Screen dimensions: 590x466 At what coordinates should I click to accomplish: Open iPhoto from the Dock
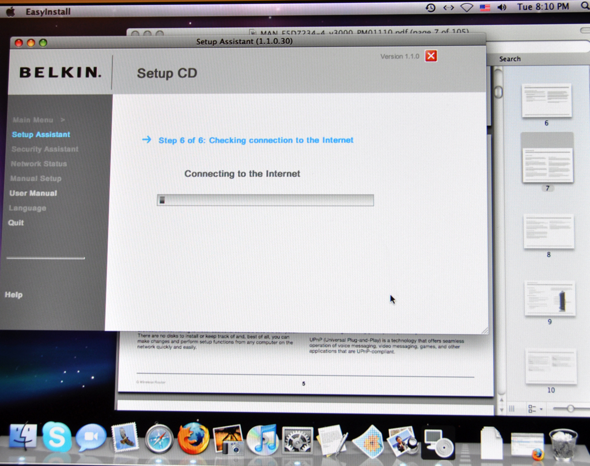228,439
